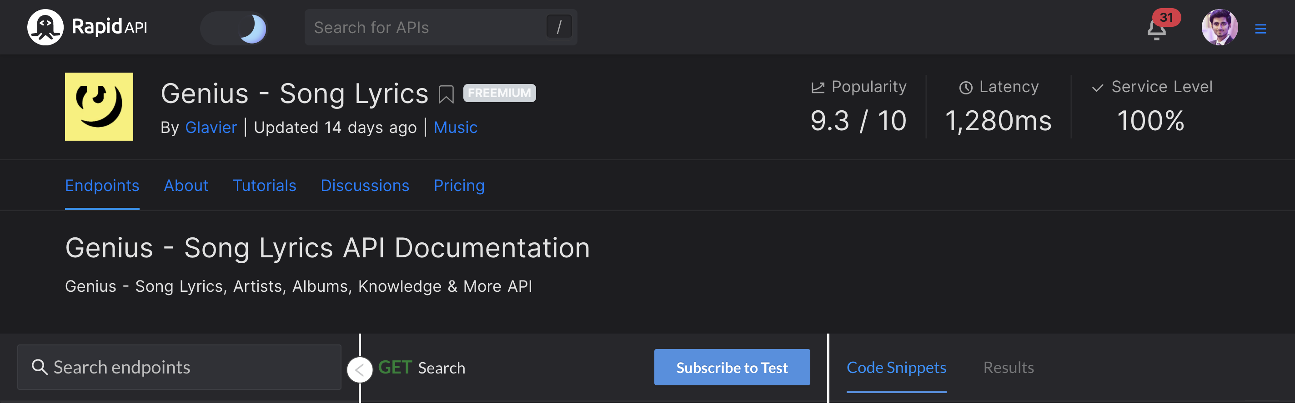Image resolution: width=1295 pixels, height=403 pixels.
Task: Click the RapidAPI logo
Action: click(x=87, y=27)
